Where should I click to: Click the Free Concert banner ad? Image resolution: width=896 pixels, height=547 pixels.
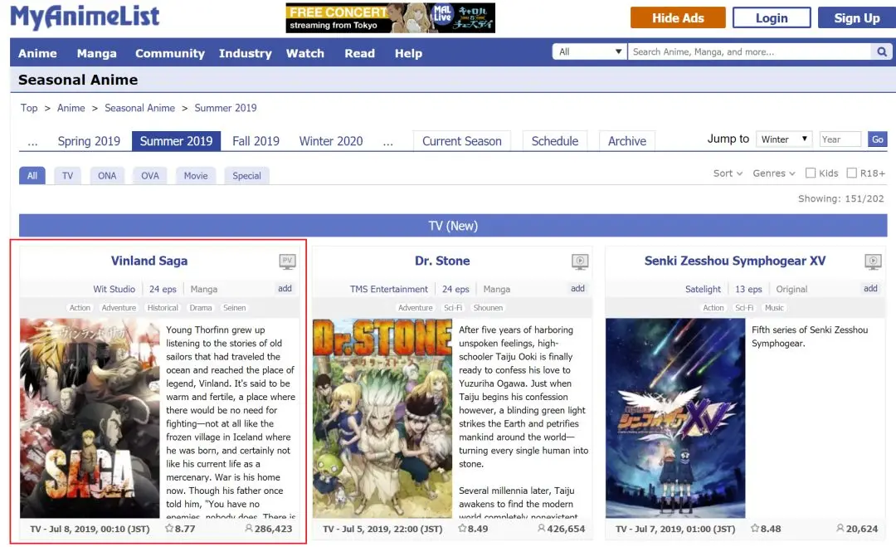390,17
